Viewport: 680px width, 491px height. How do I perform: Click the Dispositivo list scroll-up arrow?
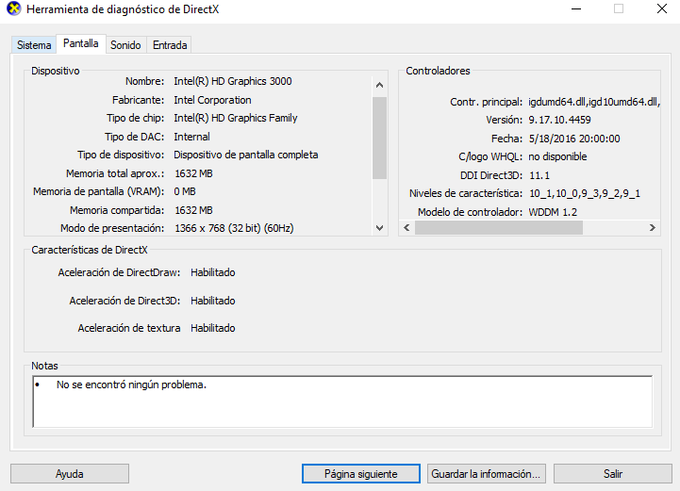click(379, 85)
